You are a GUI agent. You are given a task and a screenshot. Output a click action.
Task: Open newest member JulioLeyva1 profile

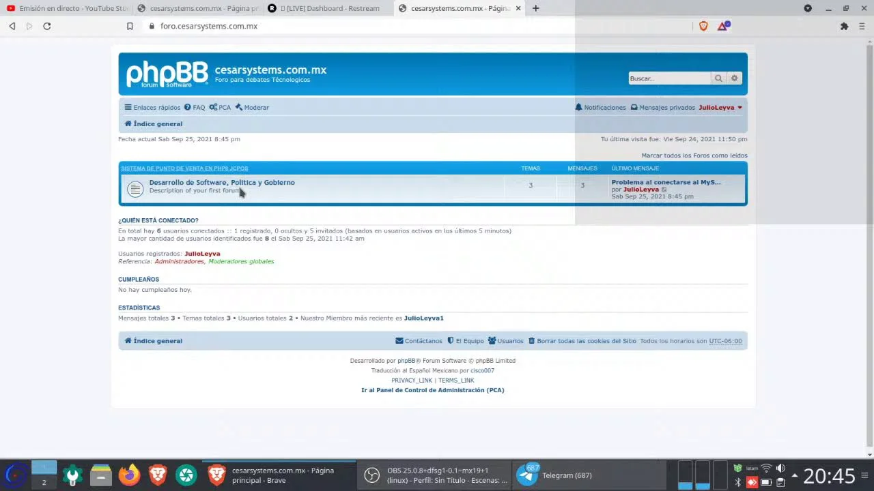(x=424, y=318)
